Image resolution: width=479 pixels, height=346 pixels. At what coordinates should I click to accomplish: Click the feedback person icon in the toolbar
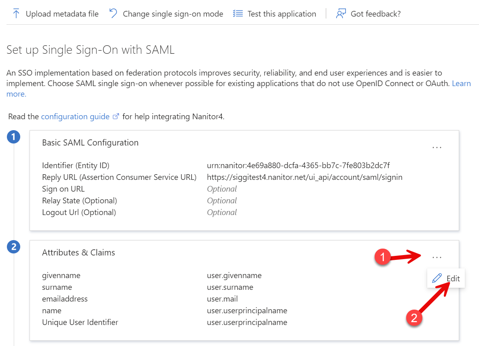(341, 14)
